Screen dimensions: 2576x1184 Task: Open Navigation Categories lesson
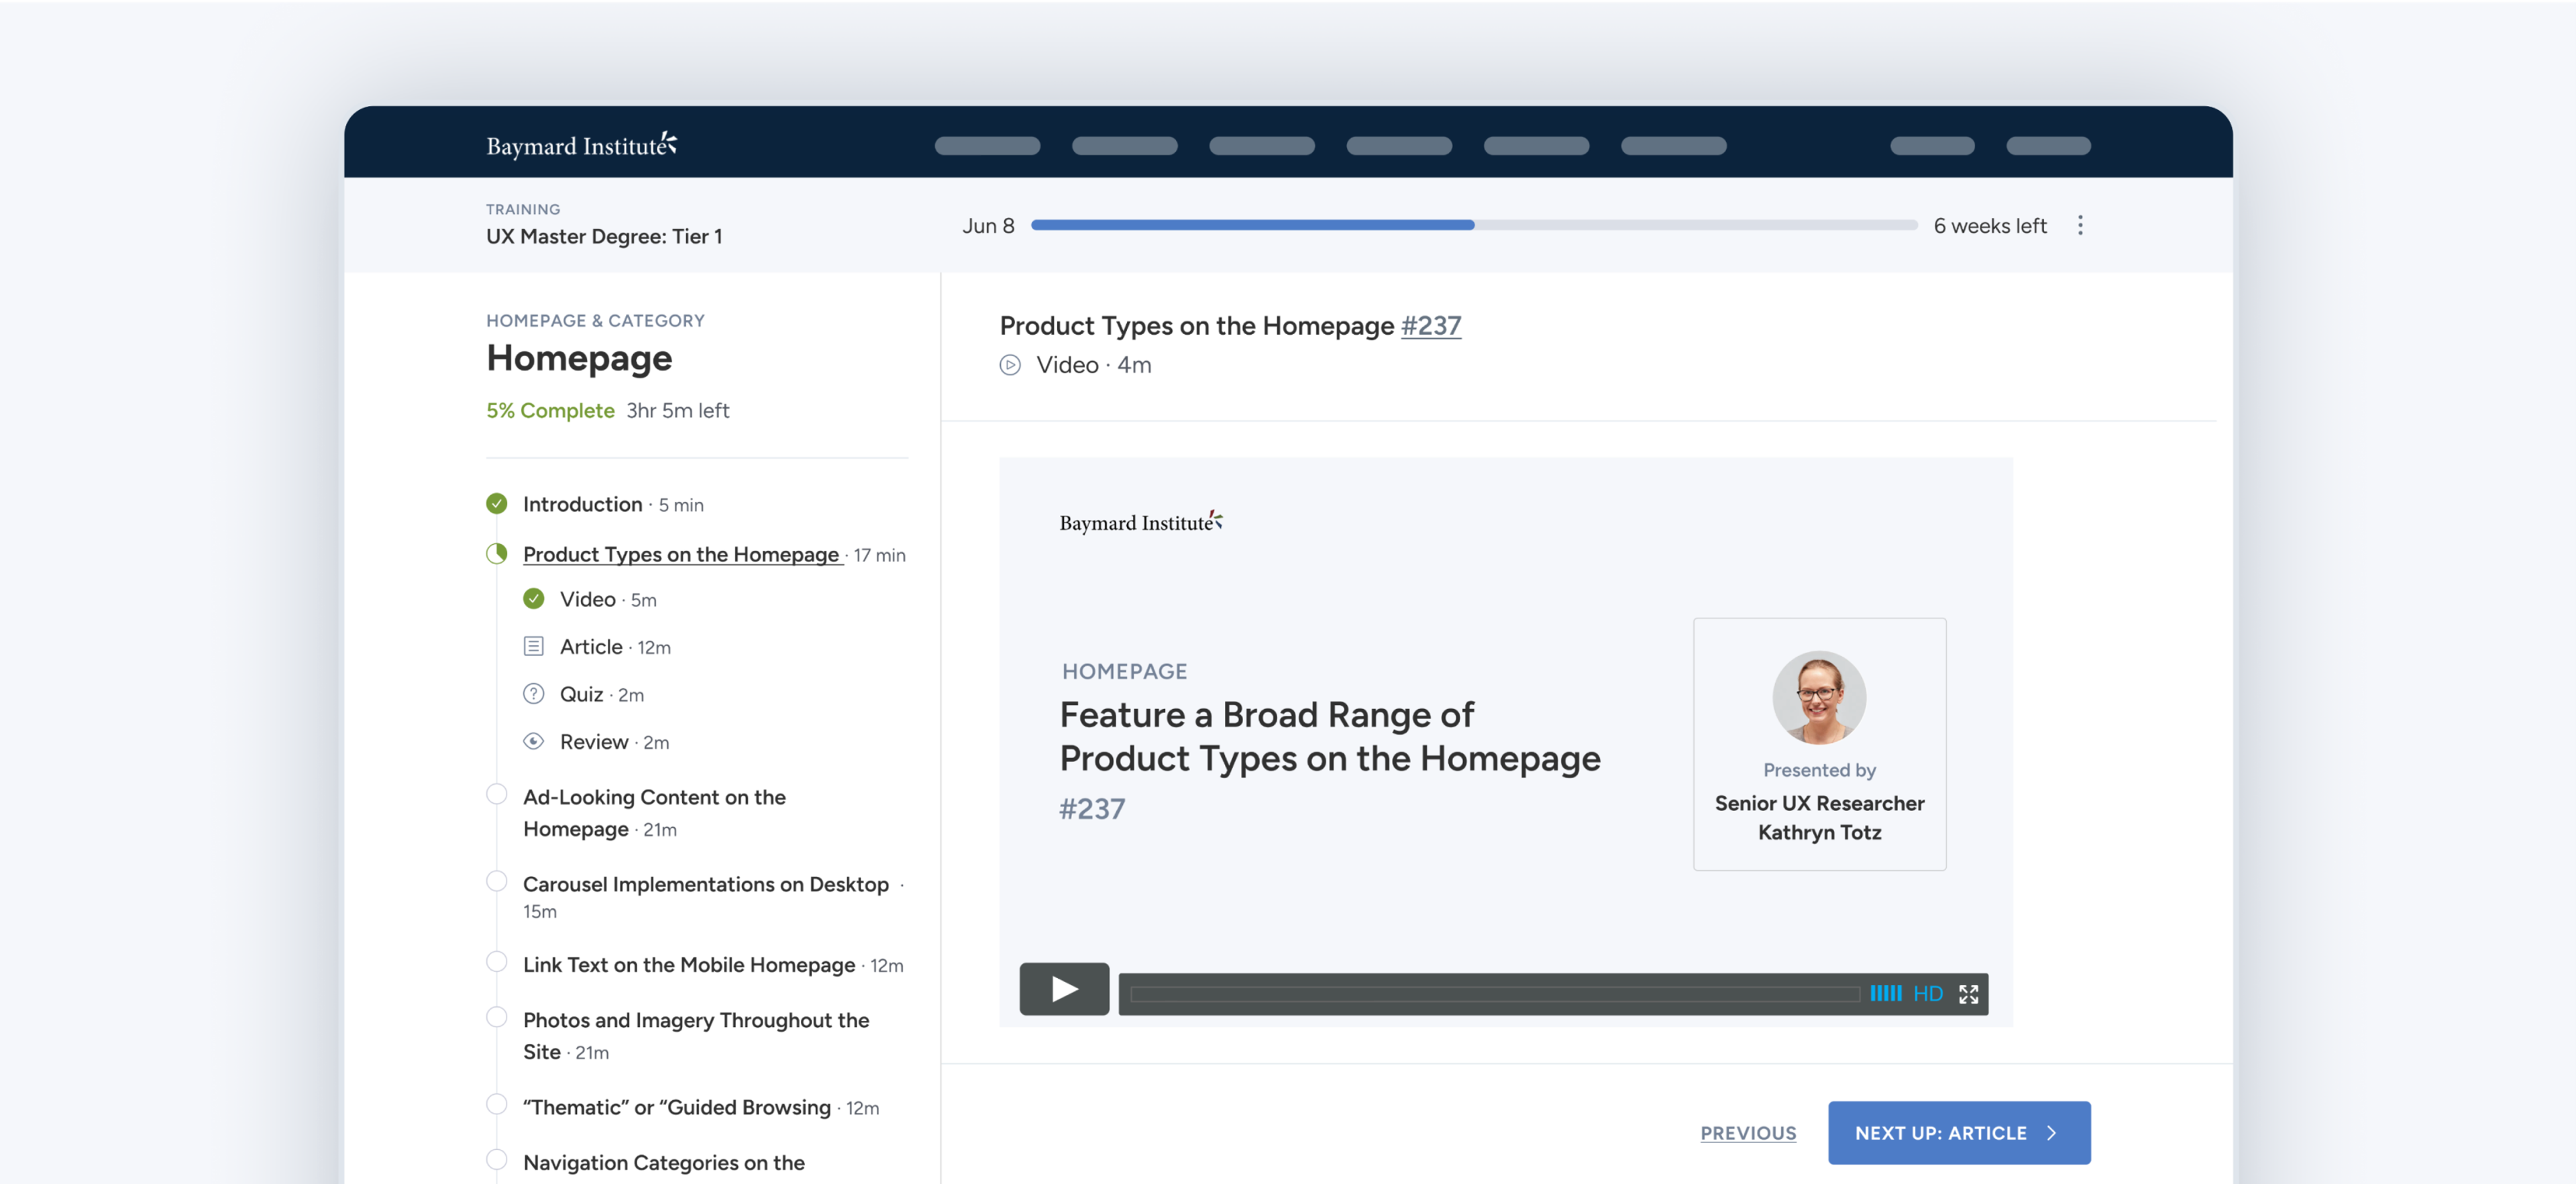coord(664,1163)
